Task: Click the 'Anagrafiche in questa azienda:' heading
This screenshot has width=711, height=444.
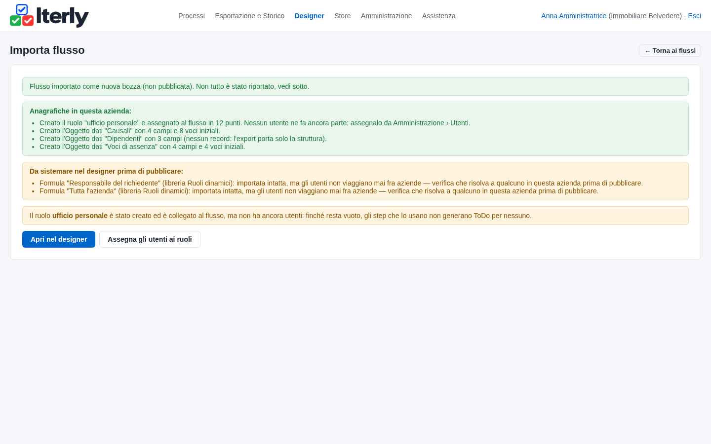Action: pyautogui.click(x=80, y=111)
